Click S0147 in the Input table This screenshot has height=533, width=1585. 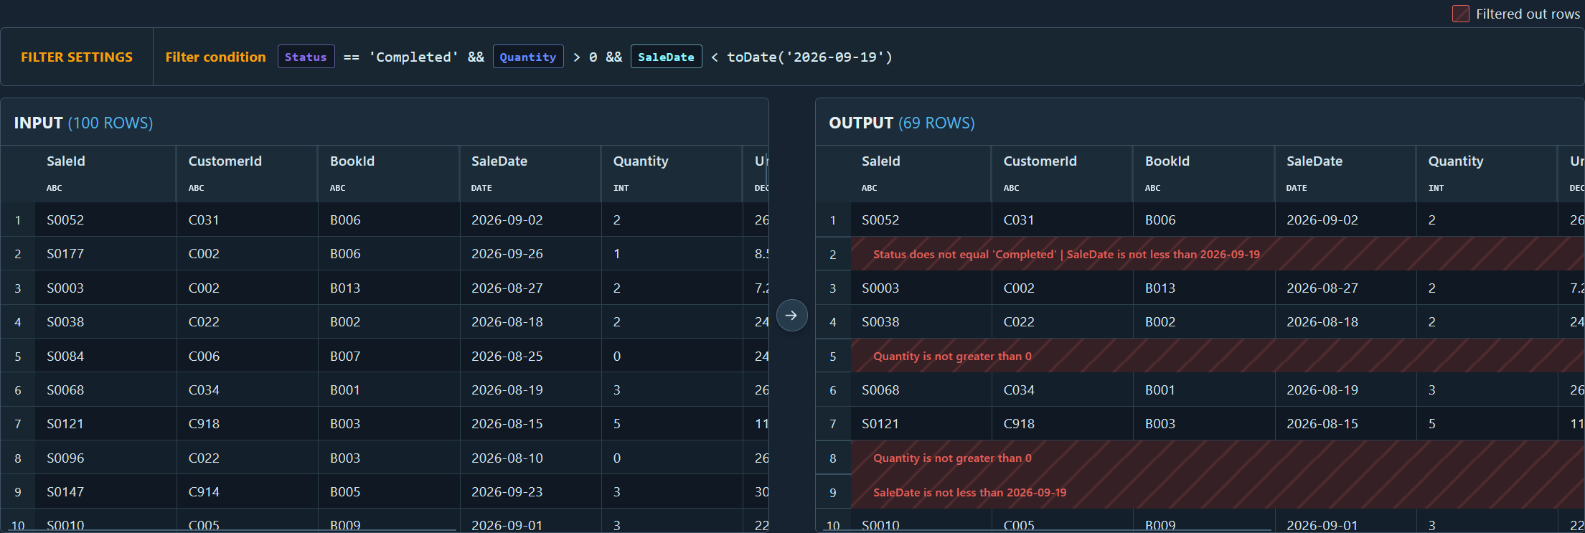pyautogui.click(x=65, y=491)
